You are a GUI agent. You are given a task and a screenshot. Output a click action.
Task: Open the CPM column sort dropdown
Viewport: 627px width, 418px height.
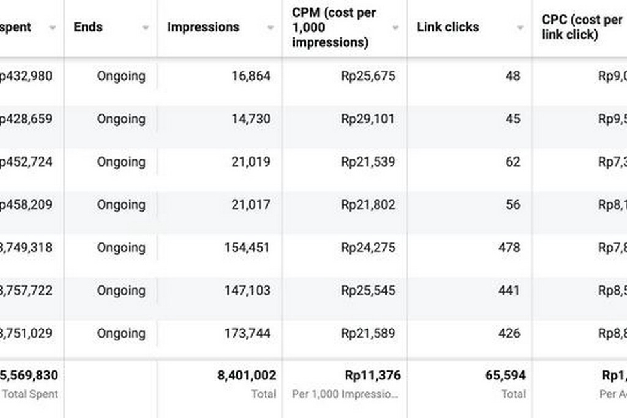click(x=394, y=27)
